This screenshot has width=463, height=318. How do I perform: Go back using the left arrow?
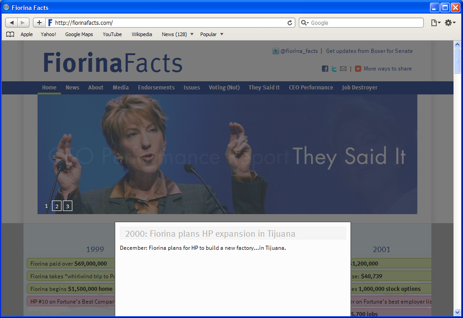point(11,22)
